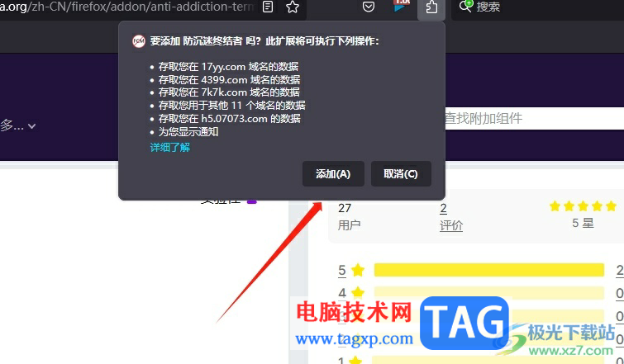
Task: Select the 4-star rating bar
Action: (x=489, y=293)
